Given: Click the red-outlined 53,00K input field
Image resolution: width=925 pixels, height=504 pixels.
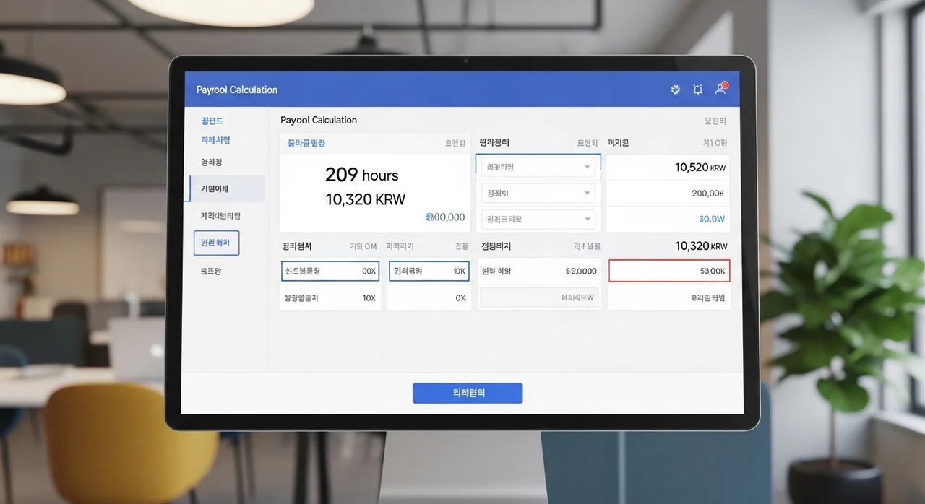Looking at the screenshot, I should coord(669,271).
